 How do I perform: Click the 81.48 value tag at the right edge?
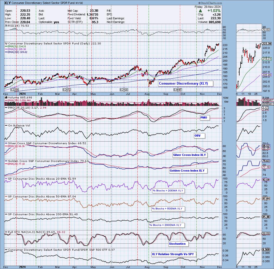[x=266, y=217]
